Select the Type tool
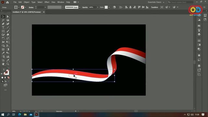 click(3, 28)
